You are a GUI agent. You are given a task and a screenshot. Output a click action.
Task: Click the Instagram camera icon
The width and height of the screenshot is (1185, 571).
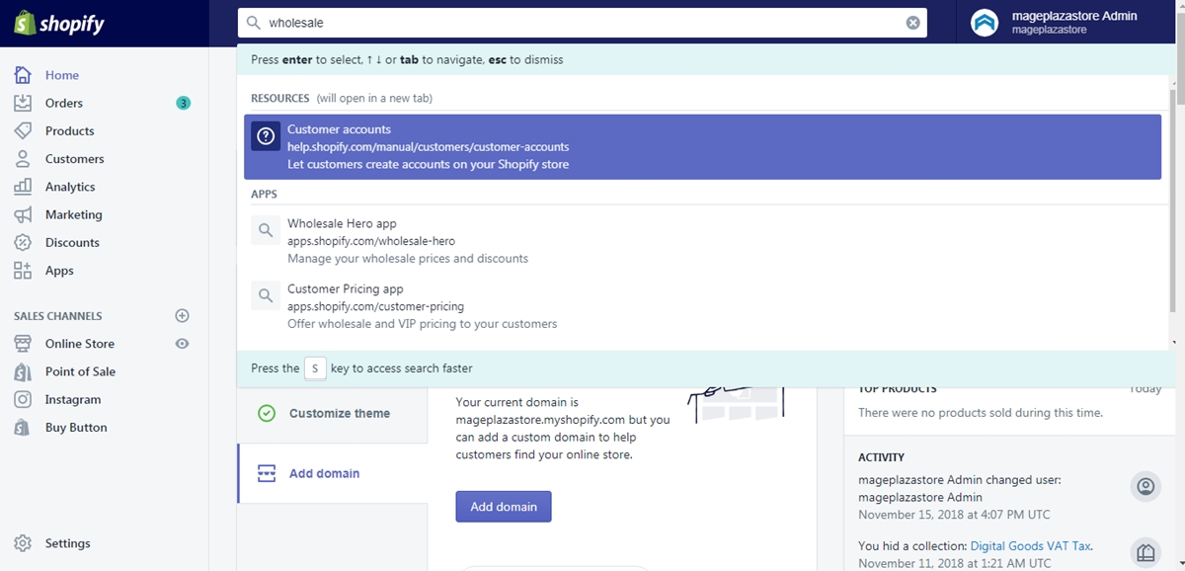point(23,400)
